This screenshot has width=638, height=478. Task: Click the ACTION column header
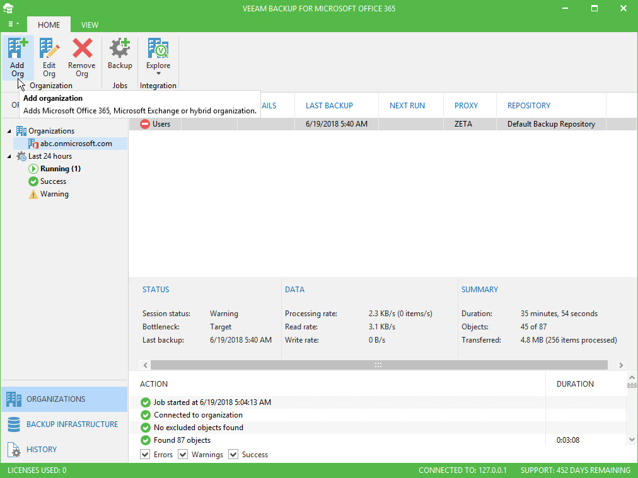click(x=154, y=384)
